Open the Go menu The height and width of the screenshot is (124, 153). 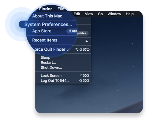pos(100,14)
